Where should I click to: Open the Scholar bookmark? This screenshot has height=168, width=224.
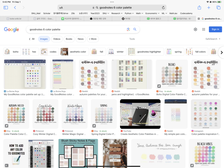click(x=47, y=13)
